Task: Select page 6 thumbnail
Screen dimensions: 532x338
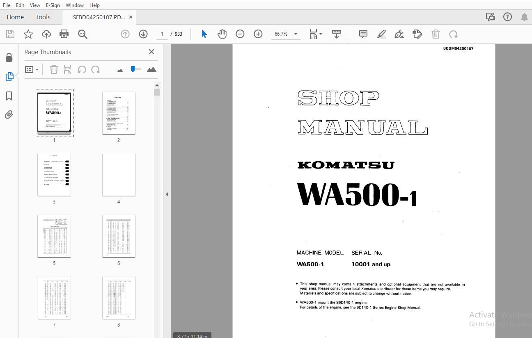Action: point(119,236)
